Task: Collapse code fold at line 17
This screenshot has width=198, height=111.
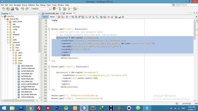Action: [49, 67]
